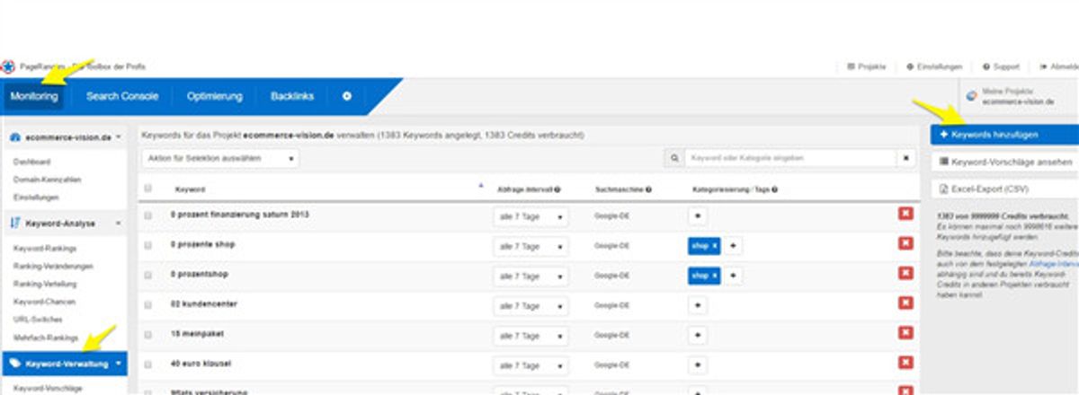1079x395 pixels.
Task: Add a tag to '15 meinpaket'
Action: coord(697,335)
